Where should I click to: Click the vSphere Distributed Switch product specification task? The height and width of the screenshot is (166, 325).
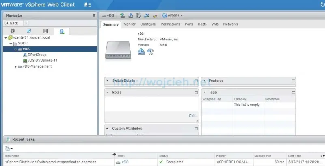pos(51,162)
